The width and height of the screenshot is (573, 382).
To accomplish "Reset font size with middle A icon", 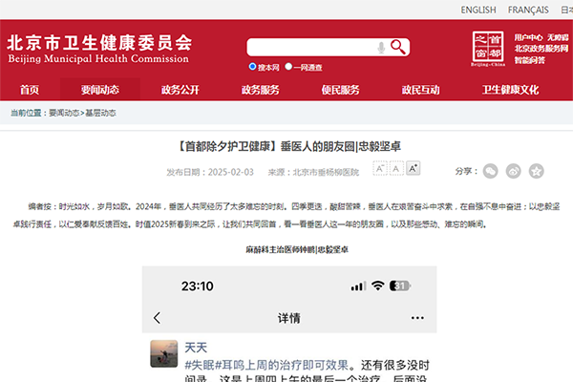I will pos(396,169).
